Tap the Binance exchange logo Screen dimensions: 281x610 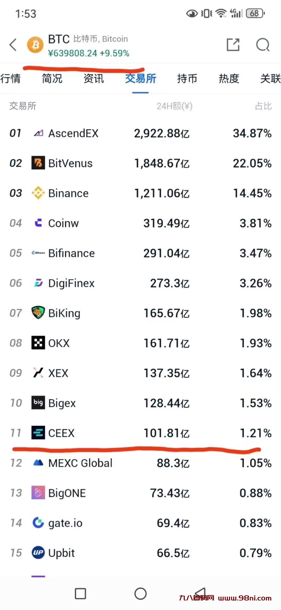click(38, 193)
